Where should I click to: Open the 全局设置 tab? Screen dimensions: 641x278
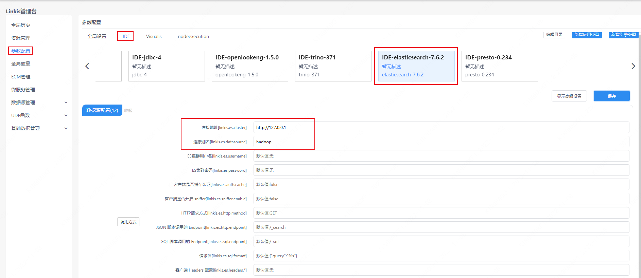pos(97,36)
